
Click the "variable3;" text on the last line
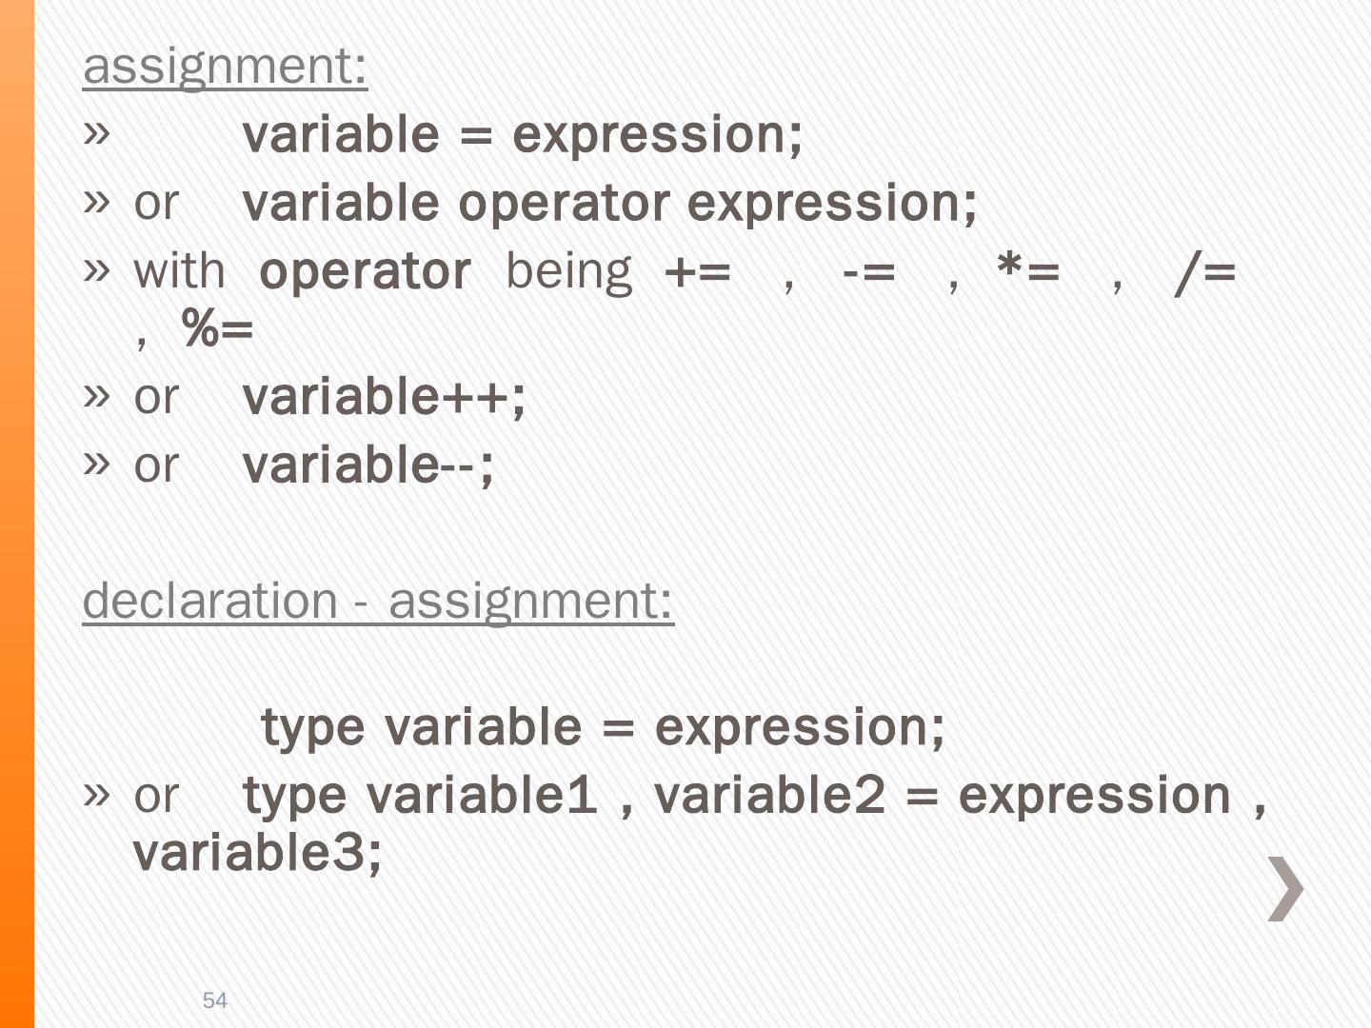257,852
